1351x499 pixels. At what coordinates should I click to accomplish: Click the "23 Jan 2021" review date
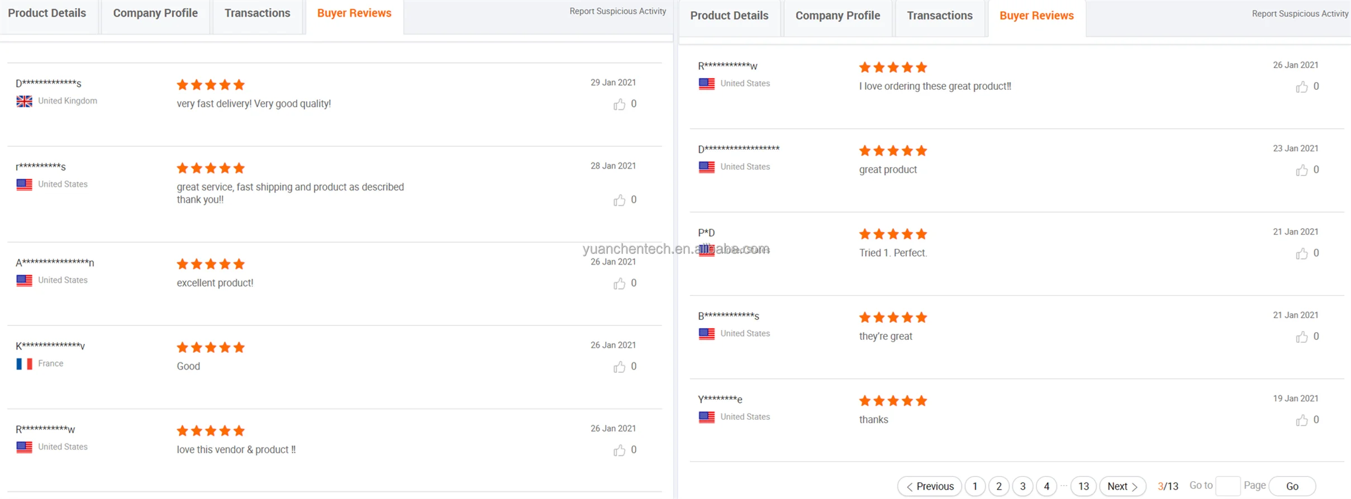click(1295, 148)
